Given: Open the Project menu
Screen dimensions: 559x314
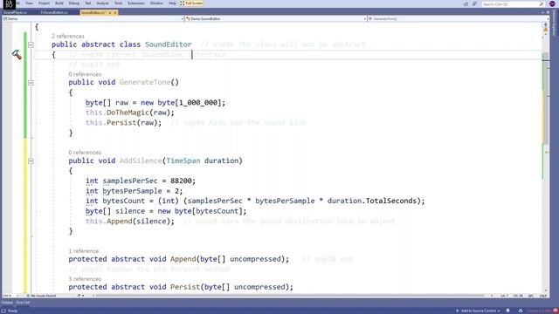Looking at the screenshot, I should pyautogui.click(x=44, y=3).
